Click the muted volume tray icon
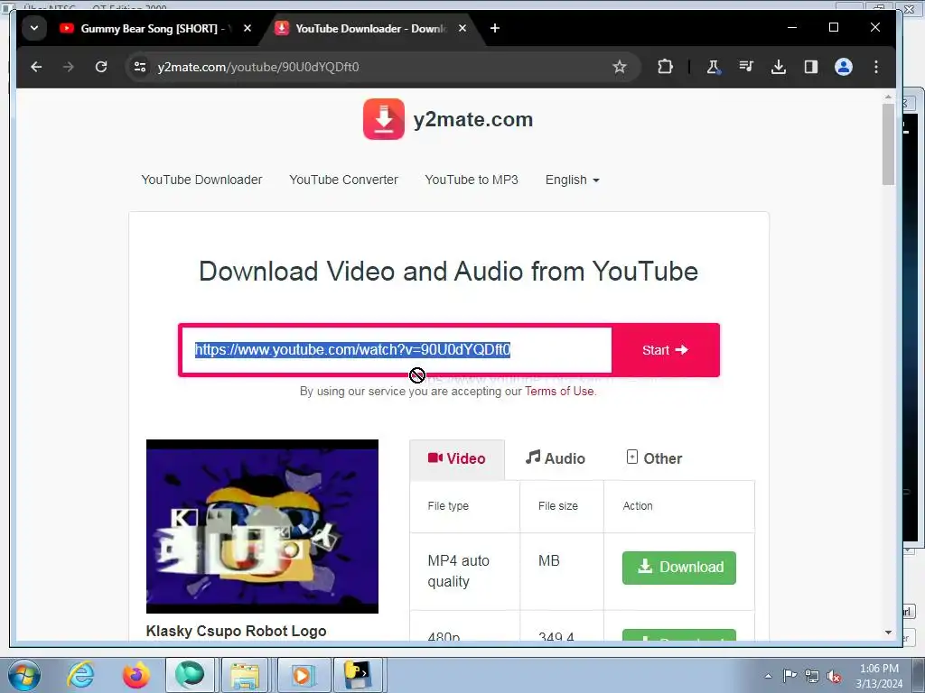This screenshot has height=693, width=925. (834, 676)
